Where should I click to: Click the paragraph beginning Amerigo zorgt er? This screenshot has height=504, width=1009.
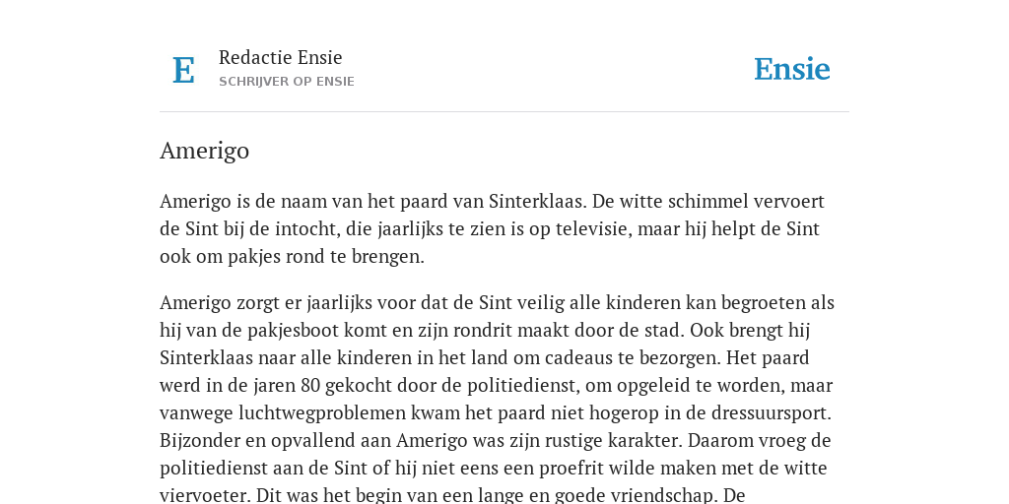pos(497,399)
